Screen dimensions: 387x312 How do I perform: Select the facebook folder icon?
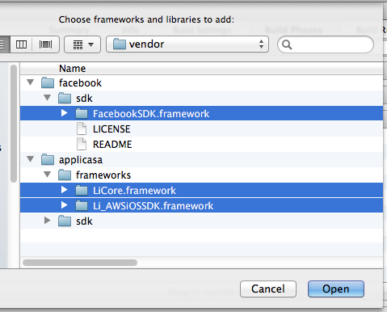coord(48,82)
